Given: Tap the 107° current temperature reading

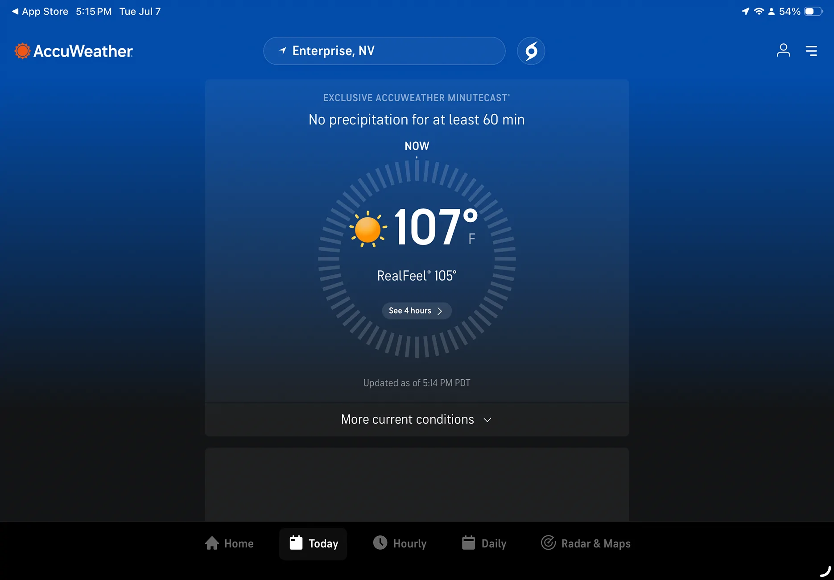Looking at the screenshot, I should pyautogui.click(x=436, y=227).
